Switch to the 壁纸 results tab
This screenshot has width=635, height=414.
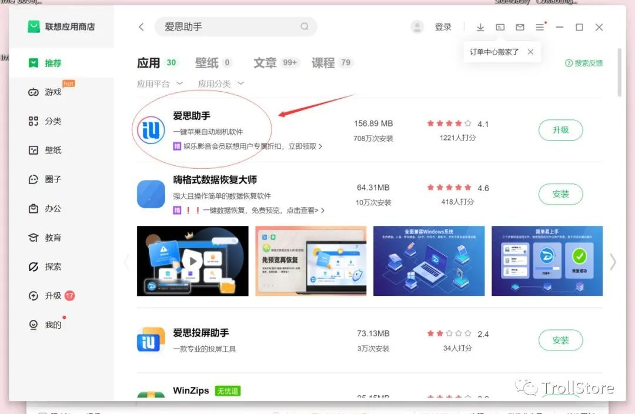tap(213, 63)
